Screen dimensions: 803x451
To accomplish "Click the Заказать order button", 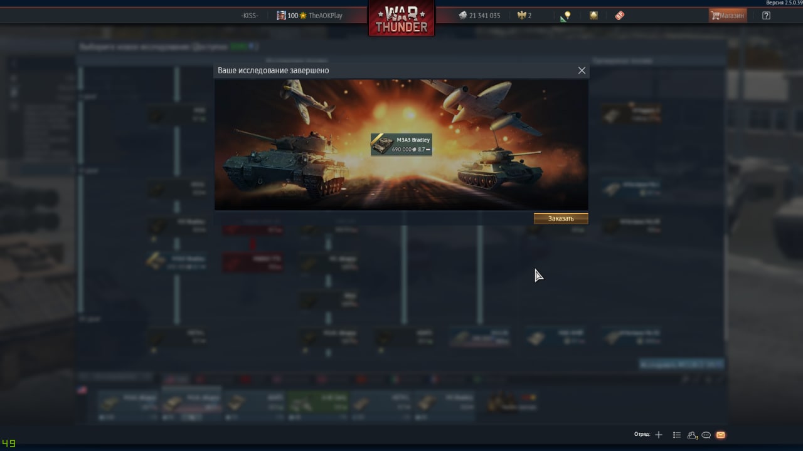I will (x=561, y=219).
